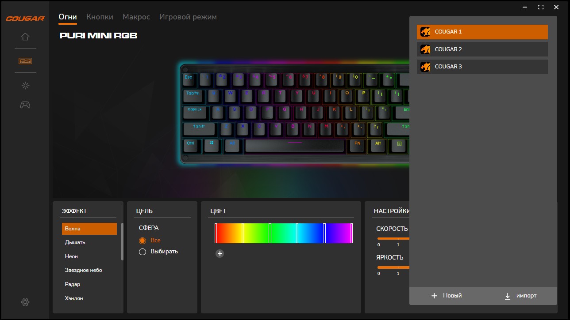This screenshot has width=570, height=320.
Task: Open the settings gear at sidebar bottom
Action: 25,302
